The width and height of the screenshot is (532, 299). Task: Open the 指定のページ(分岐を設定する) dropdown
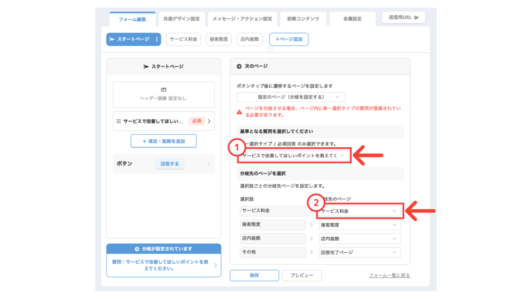(290, 97)
